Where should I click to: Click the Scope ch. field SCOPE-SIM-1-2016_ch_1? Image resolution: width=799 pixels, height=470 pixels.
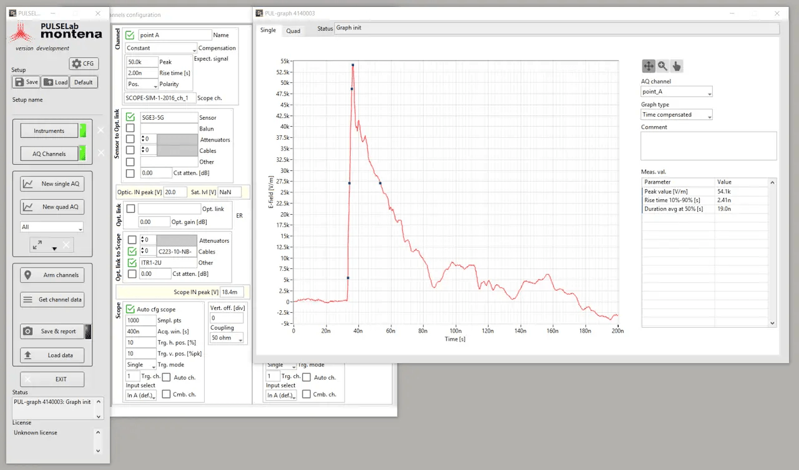tap(161, 98)
